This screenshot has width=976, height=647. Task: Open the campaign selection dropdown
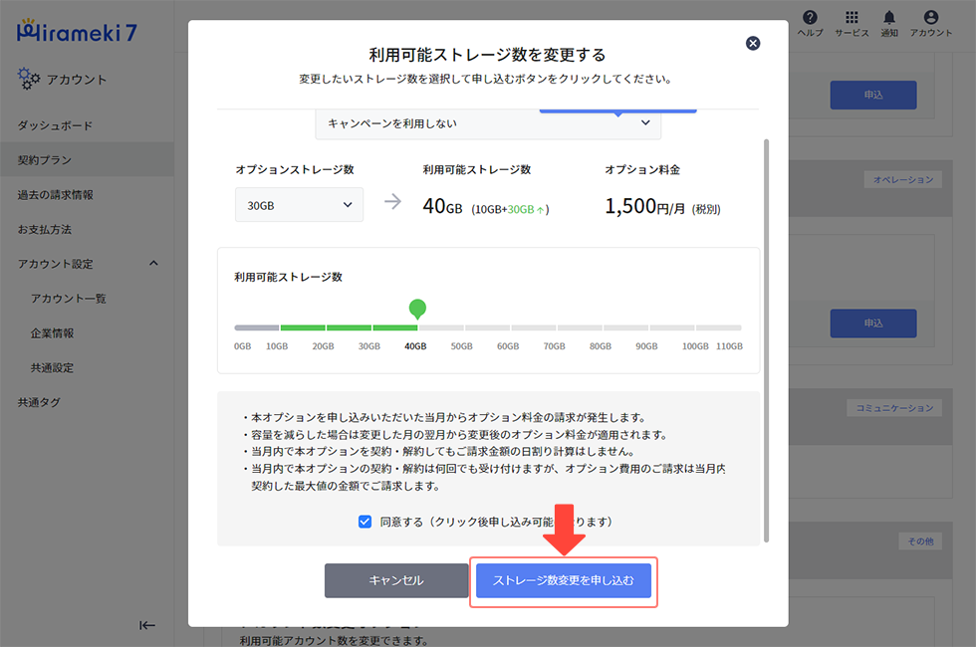(488, 123)
